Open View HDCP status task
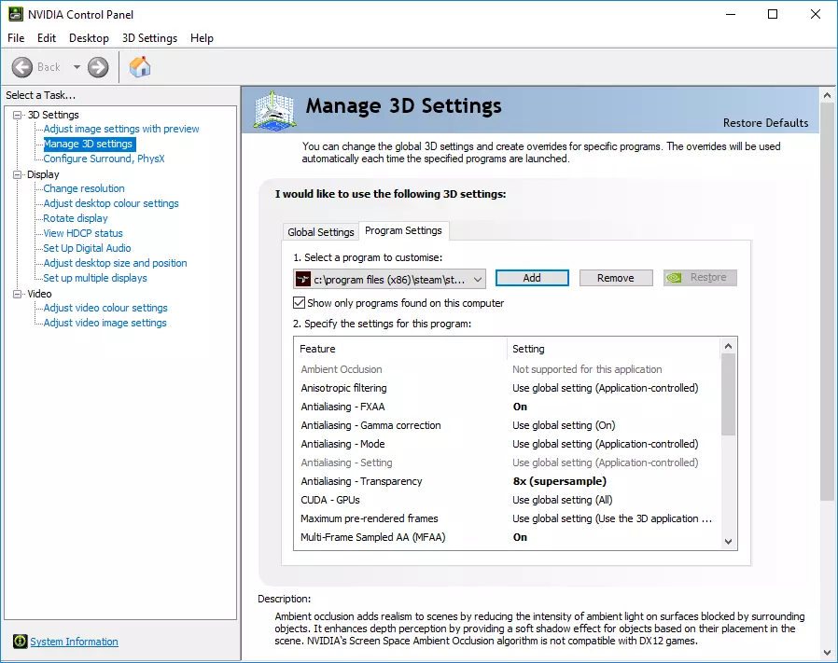This screenshot has height=663, width=838. [83, 233]
